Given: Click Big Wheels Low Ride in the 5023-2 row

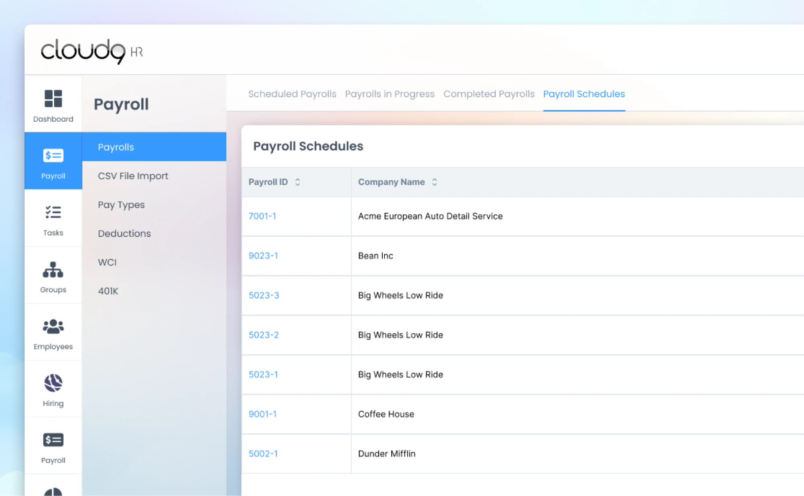Looking at the screenshot, I should click(x=400, y=335).
